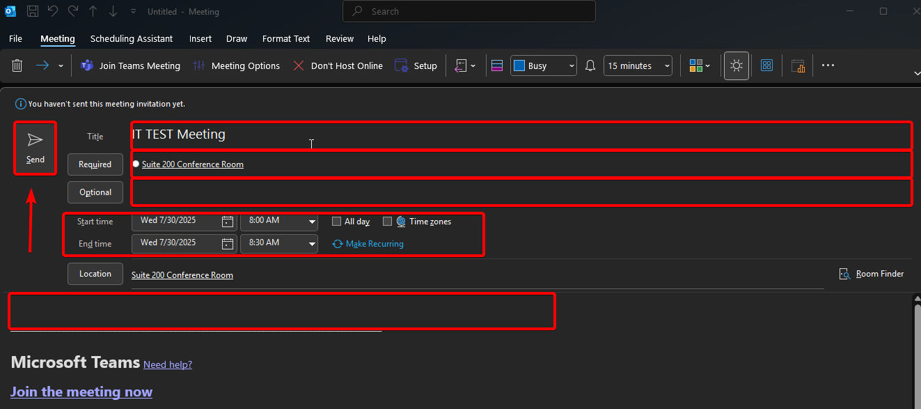This screenshot has height=409, width=921.
Task: Switch to the Scheduling Assistant tab
Action: tap(132, 38)
